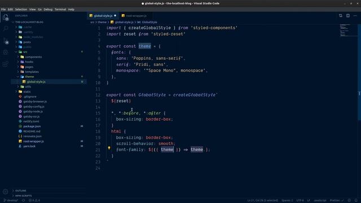The image size is (361, 203).
Task: Open the Source Control view
Action: [x=6, y=41]
